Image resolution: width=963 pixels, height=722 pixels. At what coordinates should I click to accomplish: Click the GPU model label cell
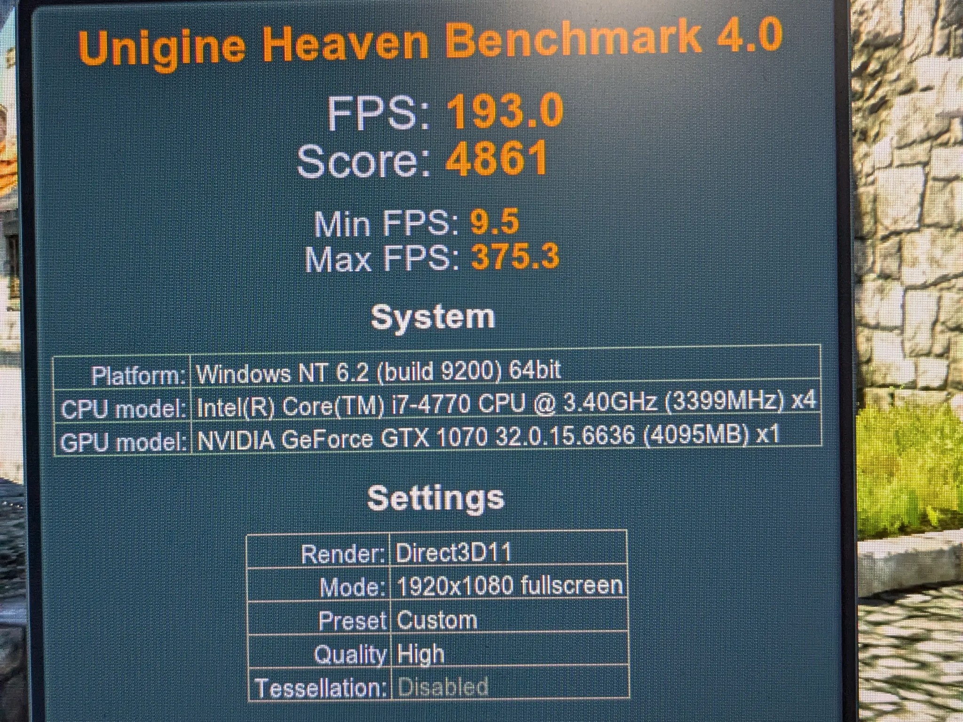[x=122, y=441]
